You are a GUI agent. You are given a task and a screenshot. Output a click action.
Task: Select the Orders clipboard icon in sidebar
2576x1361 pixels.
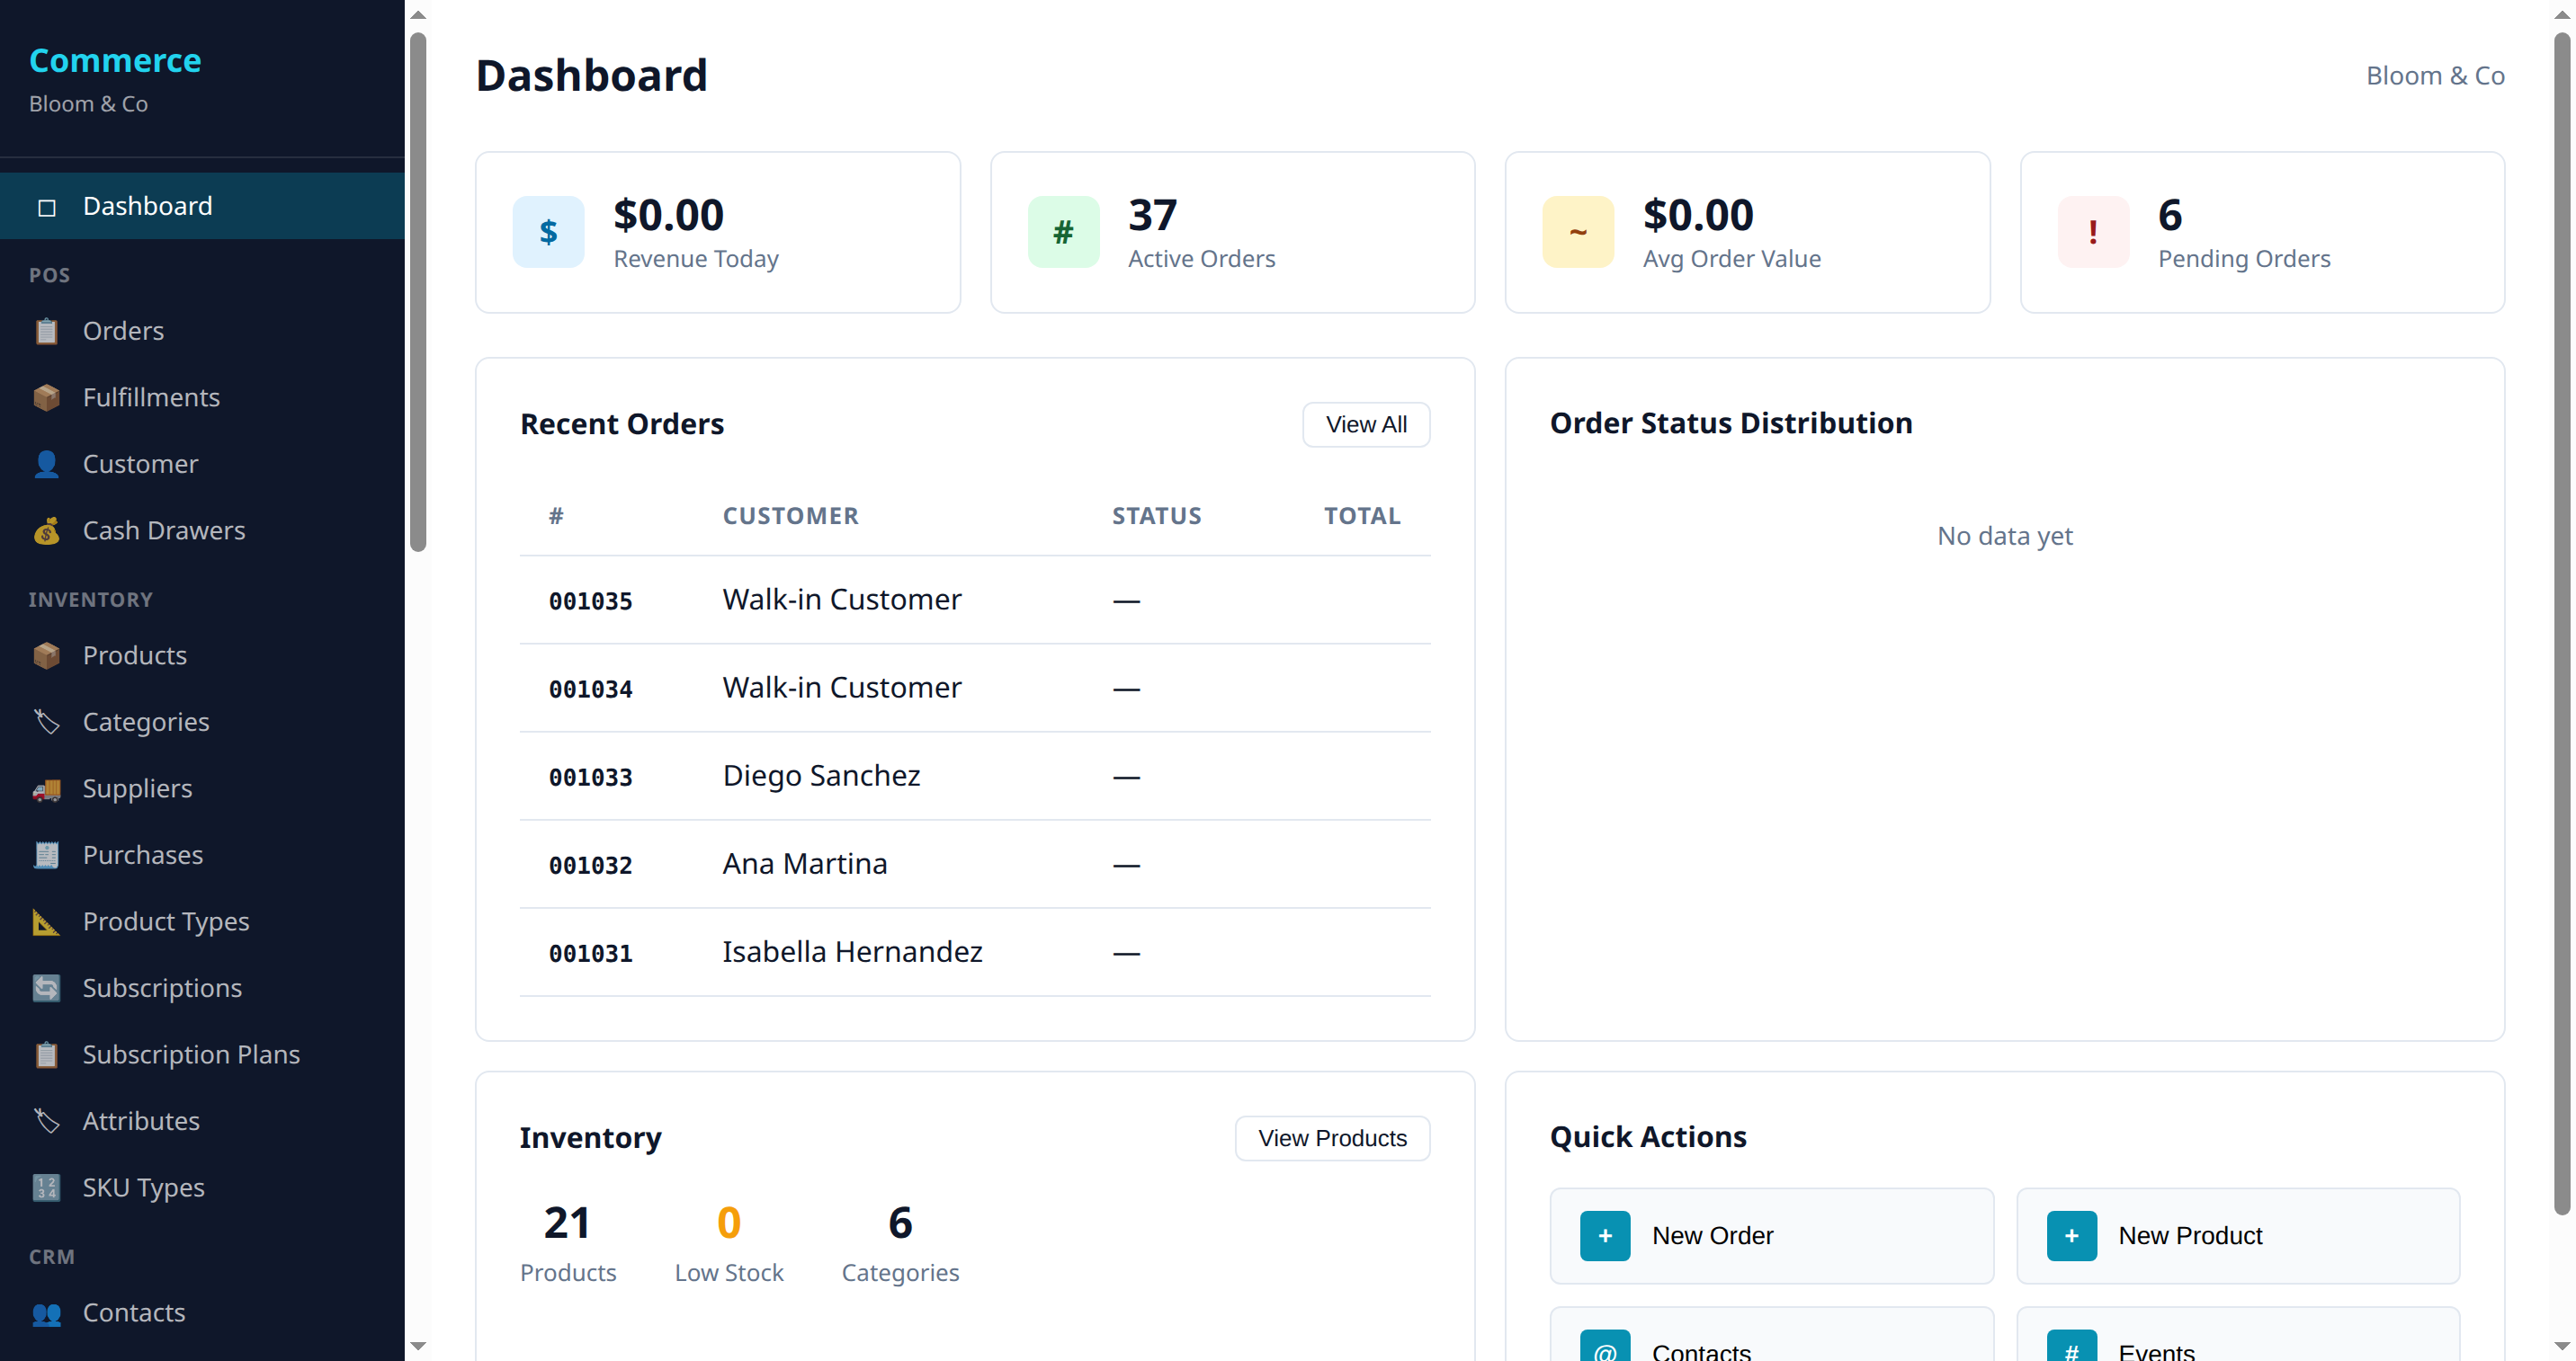[46, 331]
